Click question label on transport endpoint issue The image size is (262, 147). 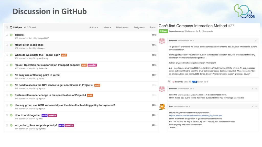click(92, 65)
